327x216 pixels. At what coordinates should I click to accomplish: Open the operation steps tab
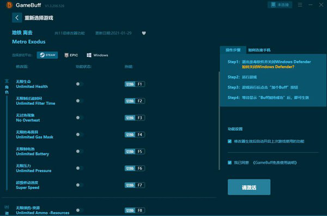pos(233,50)
